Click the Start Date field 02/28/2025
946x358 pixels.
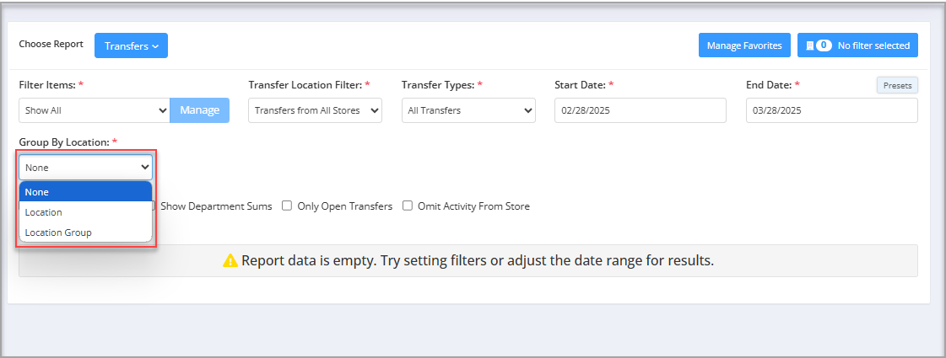(641, 110)
